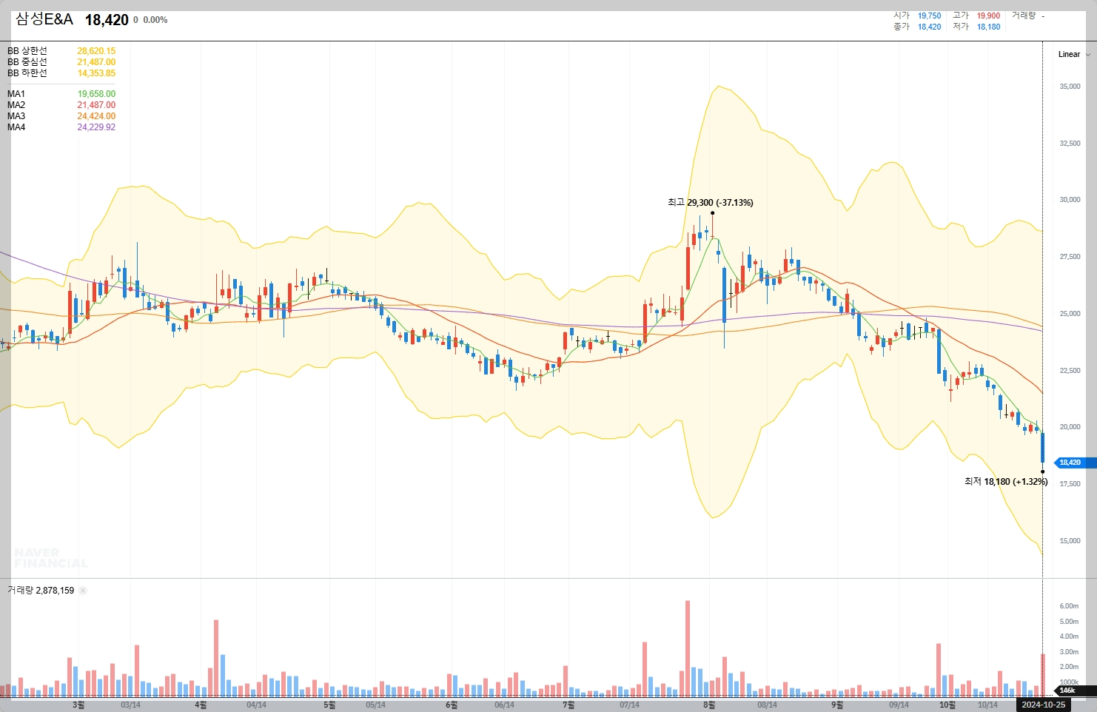
Task: Click the 5월 date axis label
Action: (x=329, y=705)
